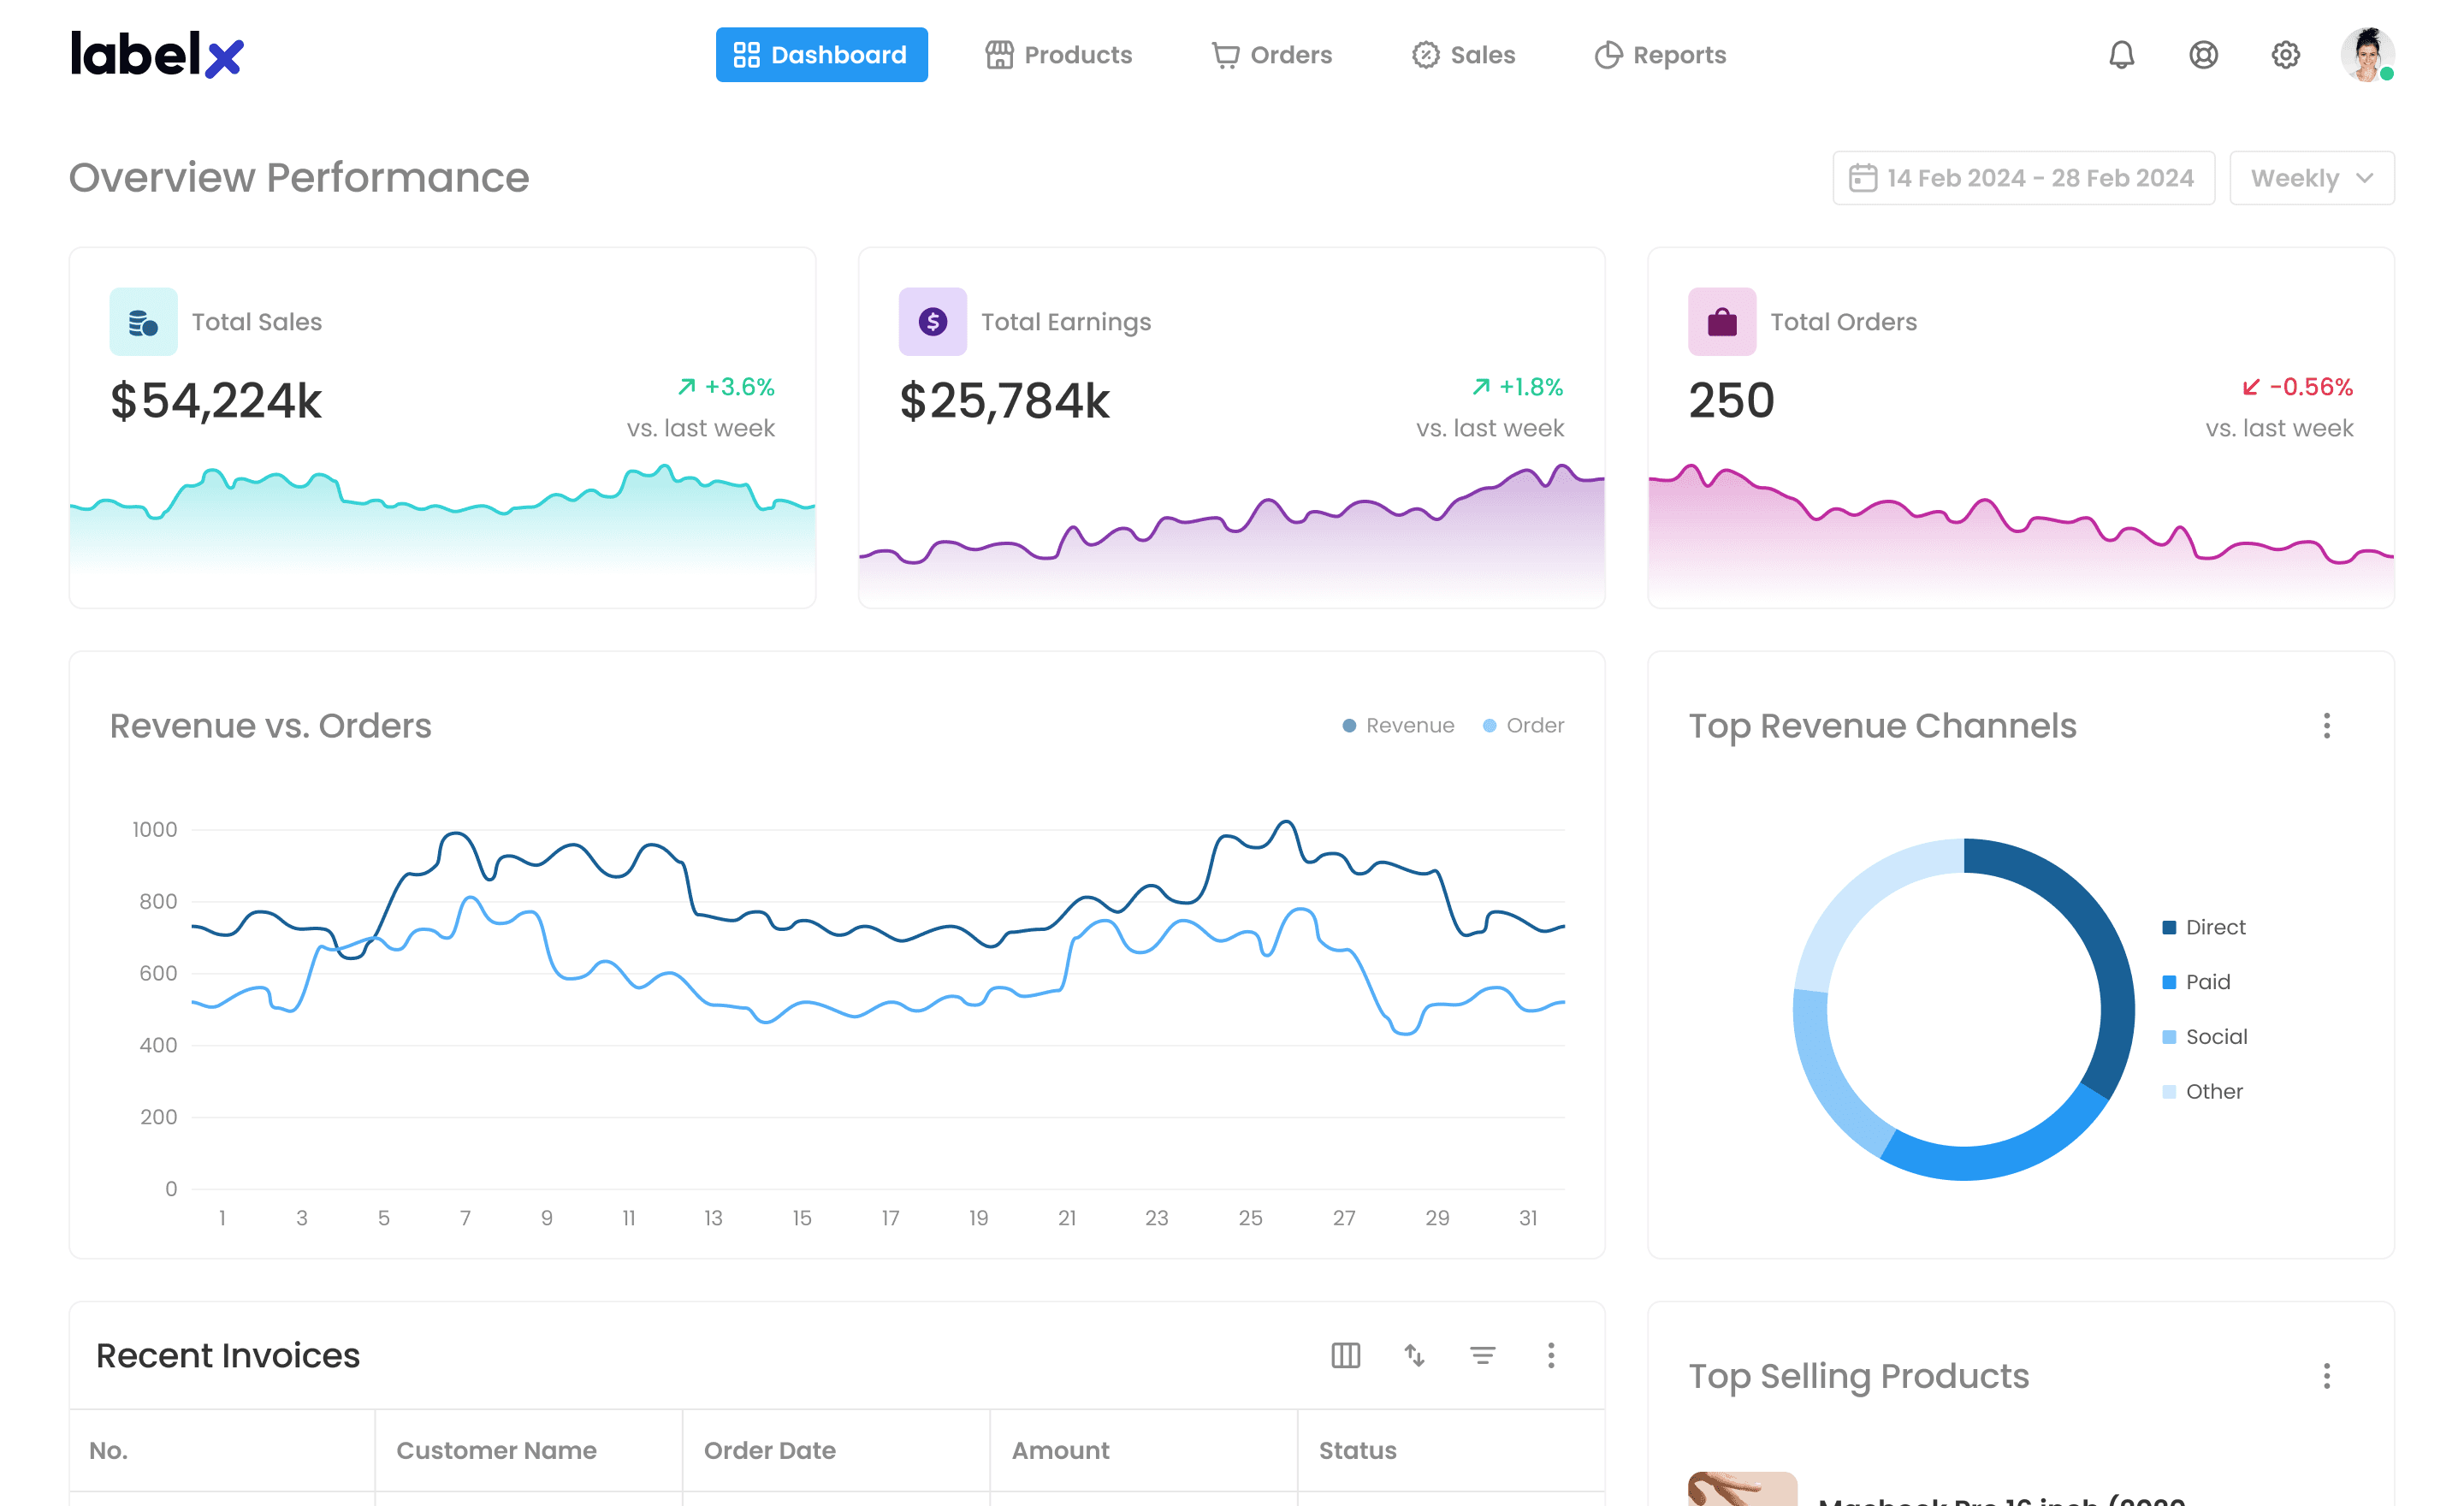Image resolution: width=2464 pixels, height=1506 pixels.
Task: Toggle Paid channel legend item
Action: tap(2196, 983)
